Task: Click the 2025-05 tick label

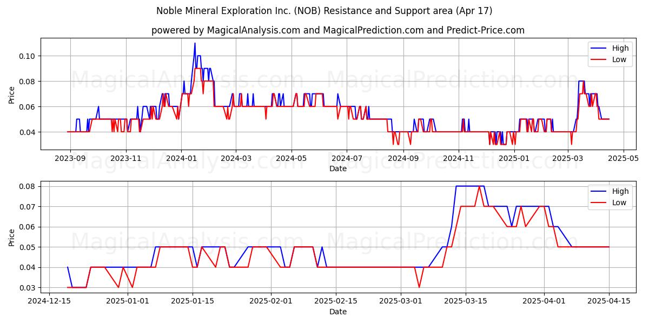Action: [623, 159]
